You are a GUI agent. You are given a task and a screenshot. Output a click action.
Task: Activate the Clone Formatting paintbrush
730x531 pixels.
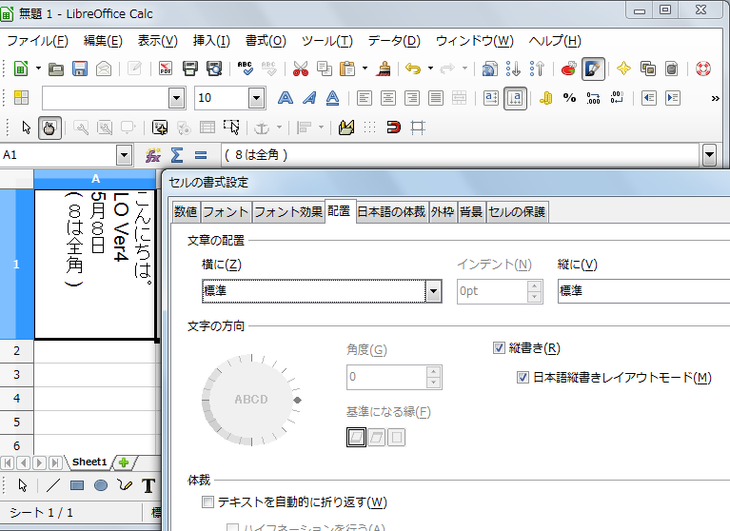click(x=384, y=69)
